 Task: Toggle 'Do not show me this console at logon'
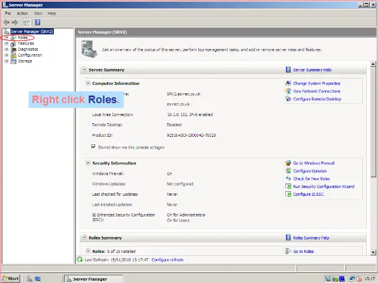[x=93, y=147]
